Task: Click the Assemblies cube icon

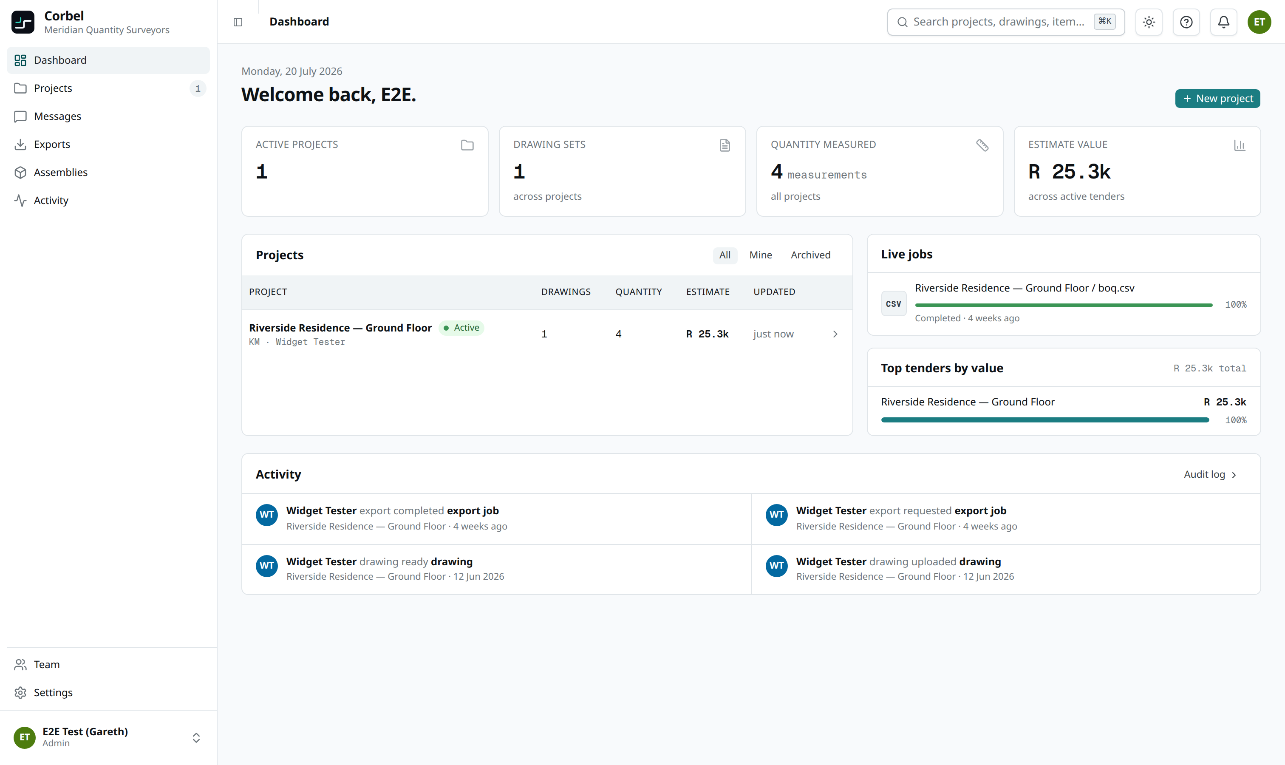Action: 20,172
